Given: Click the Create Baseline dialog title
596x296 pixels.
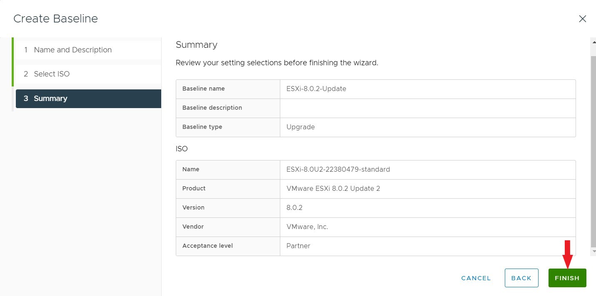Looking at the screenshot, I should coord(55,19).
